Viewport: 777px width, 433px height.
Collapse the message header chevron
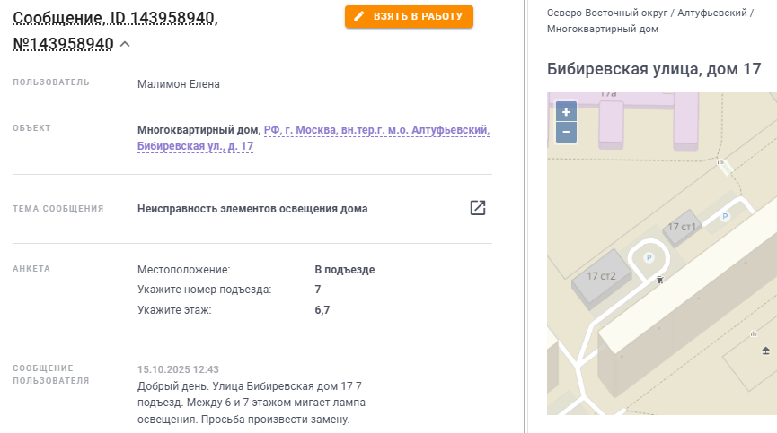pos(125,44)
